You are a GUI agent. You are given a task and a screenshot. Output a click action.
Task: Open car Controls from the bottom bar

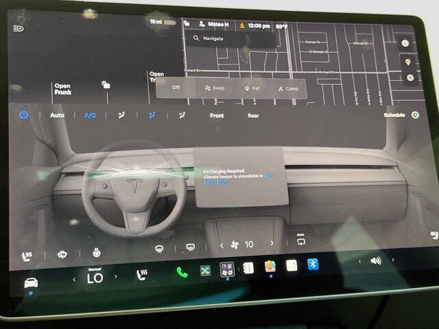click(x=31, y=282)
